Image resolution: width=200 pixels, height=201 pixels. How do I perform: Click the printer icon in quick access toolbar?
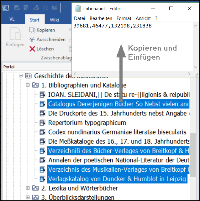[x=36, y=8]
